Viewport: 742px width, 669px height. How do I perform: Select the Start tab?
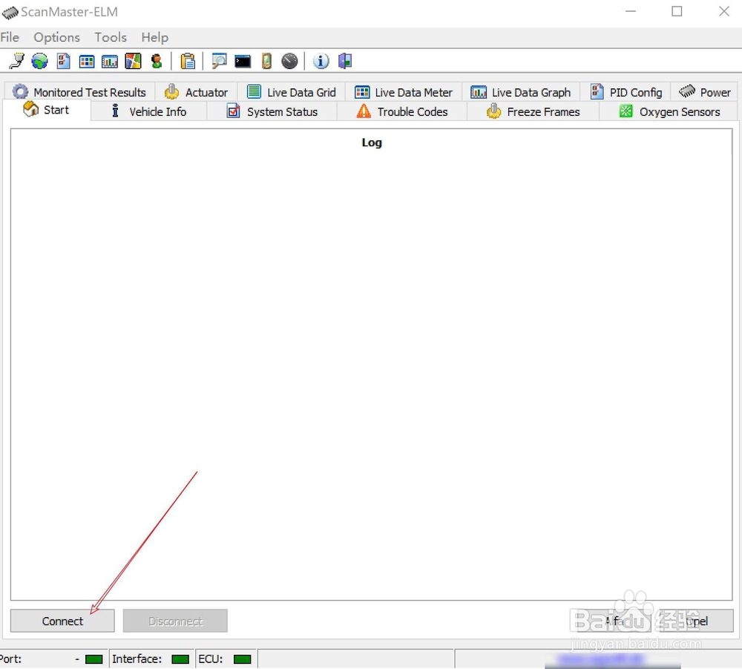point(46,110)
